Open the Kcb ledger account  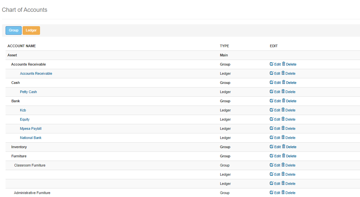tap(23, 110)
